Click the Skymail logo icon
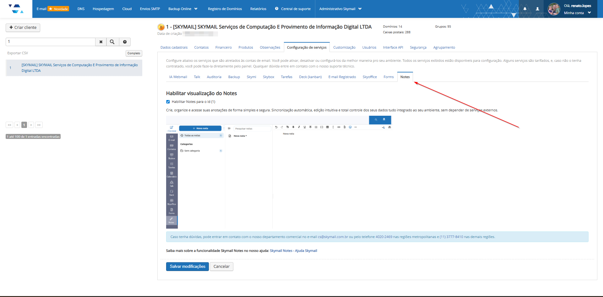The height and width of the screenshot is (297, 603). click(16, 9)
